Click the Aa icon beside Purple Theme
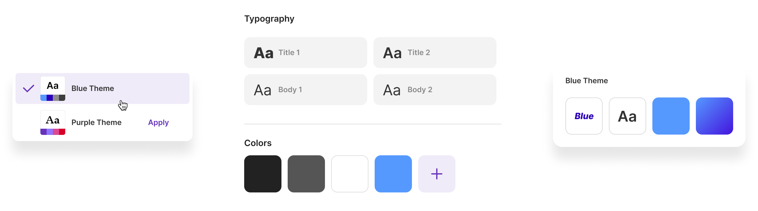This screenshot has height=211, width=758. pyautogui.click(x=52, y=120)
